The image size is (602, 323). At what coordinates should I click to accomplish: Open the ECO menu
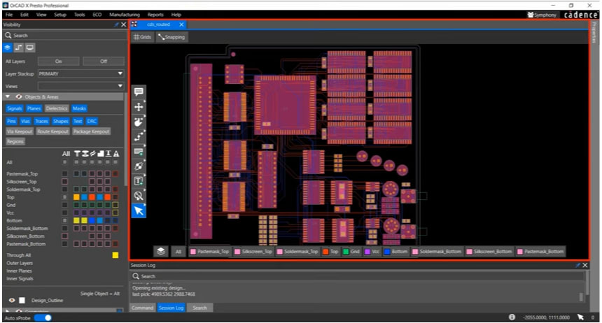(x=97, y=15)
